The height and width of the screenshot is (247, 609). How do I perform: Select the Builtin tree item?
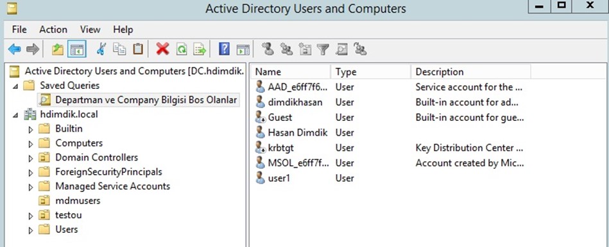click(x=69, y=129)
